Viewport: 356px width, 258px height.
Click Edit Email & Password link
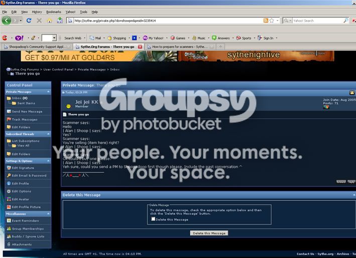click(x=29, y=175)
